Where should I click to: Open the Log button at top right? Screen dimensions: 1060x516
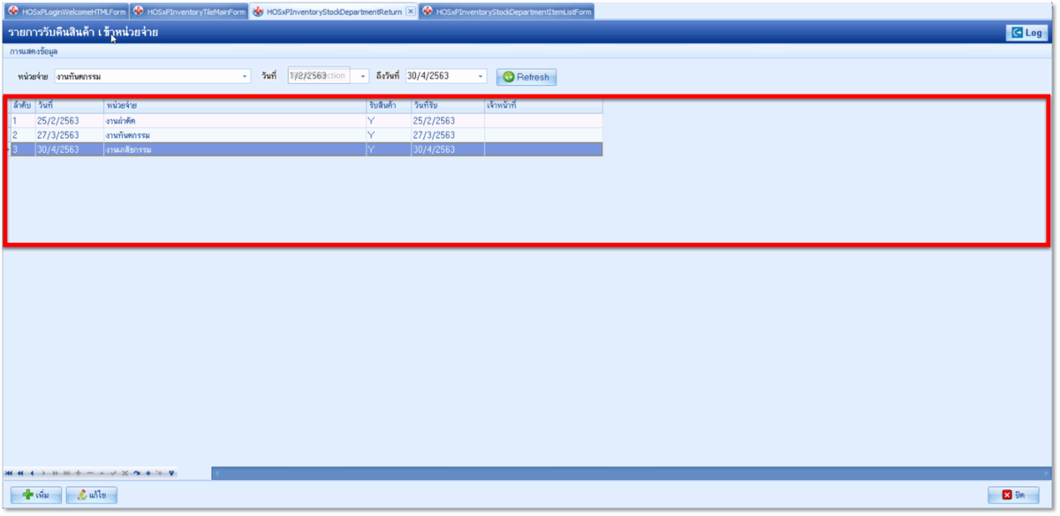pyautogui.click(x=1026, y=33)
